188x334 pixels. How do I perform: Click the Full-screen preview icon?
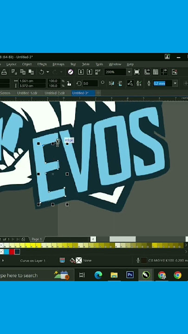[x=137, y=72]
